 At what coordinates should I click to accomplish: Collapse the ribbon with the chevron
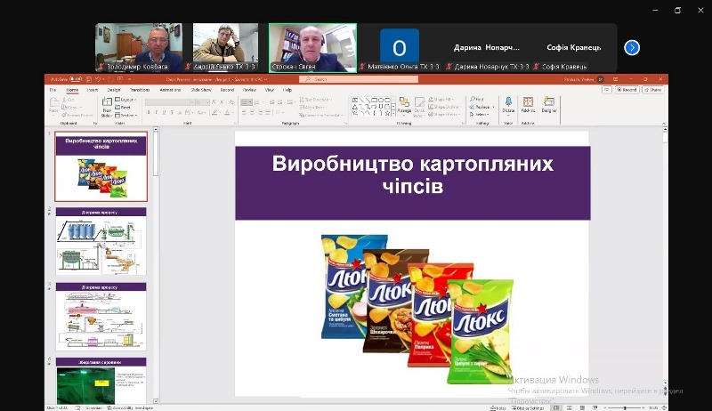tap(663, 124)
